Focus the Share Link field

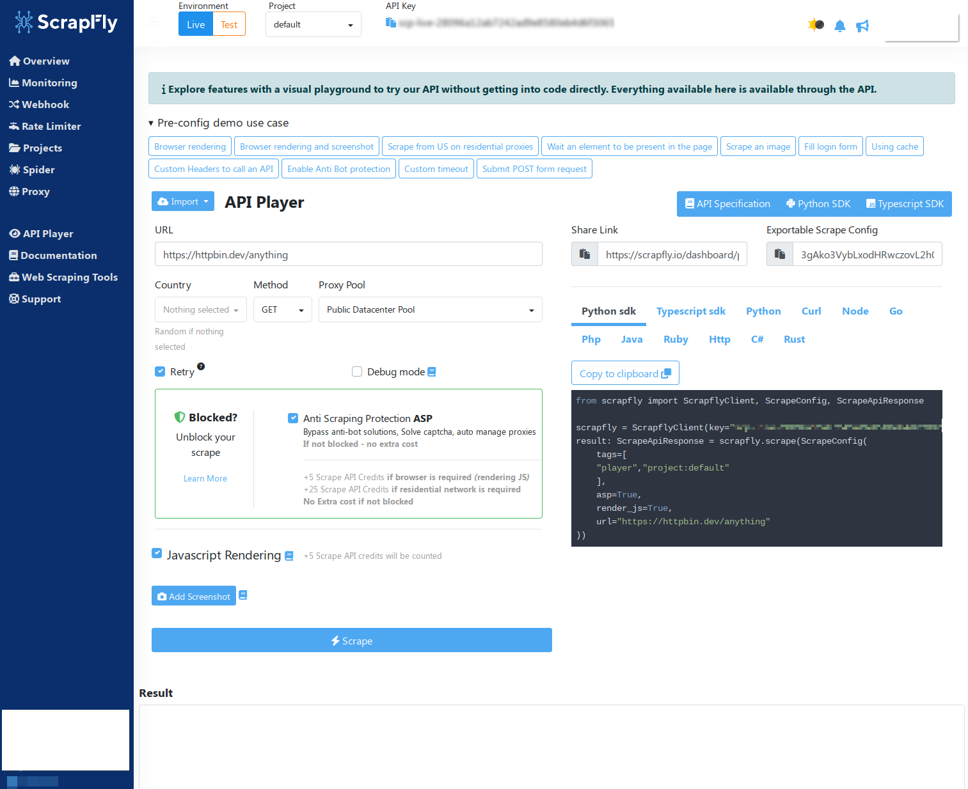pyautogui.click(x=672, y=254)
